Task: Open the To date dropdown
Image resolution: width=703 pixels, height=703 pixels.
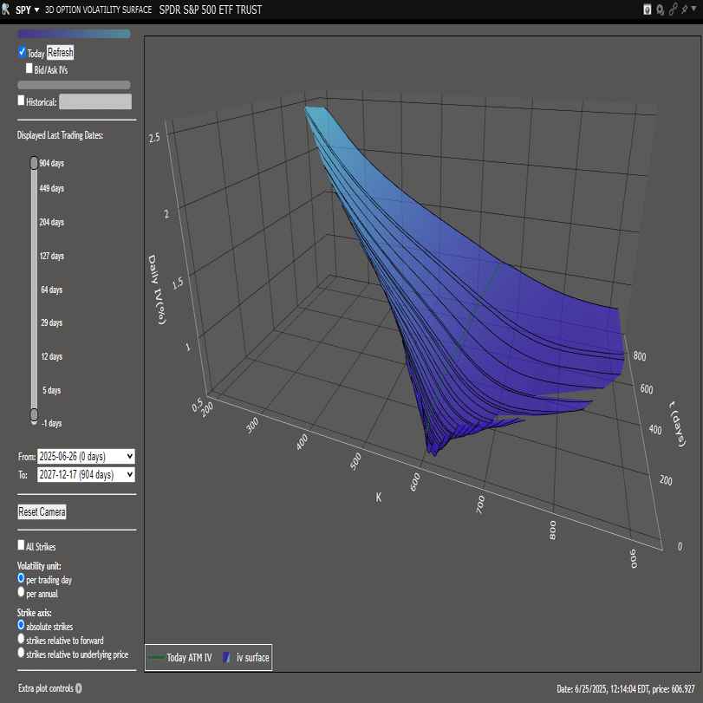Action: pos(86,474)
